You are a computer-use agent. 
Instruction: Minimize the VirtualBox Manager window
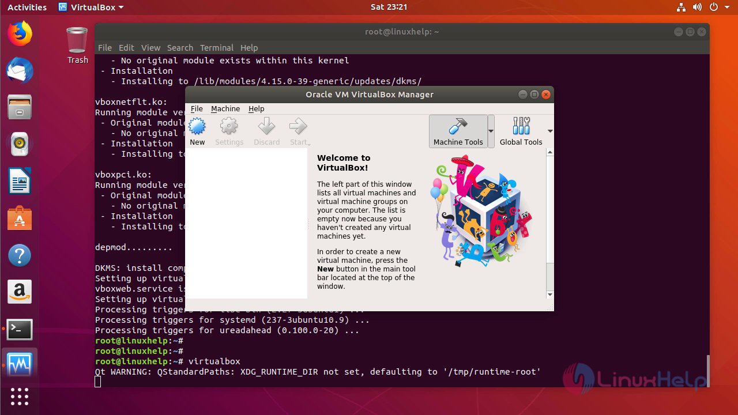(x=523, y=95)
